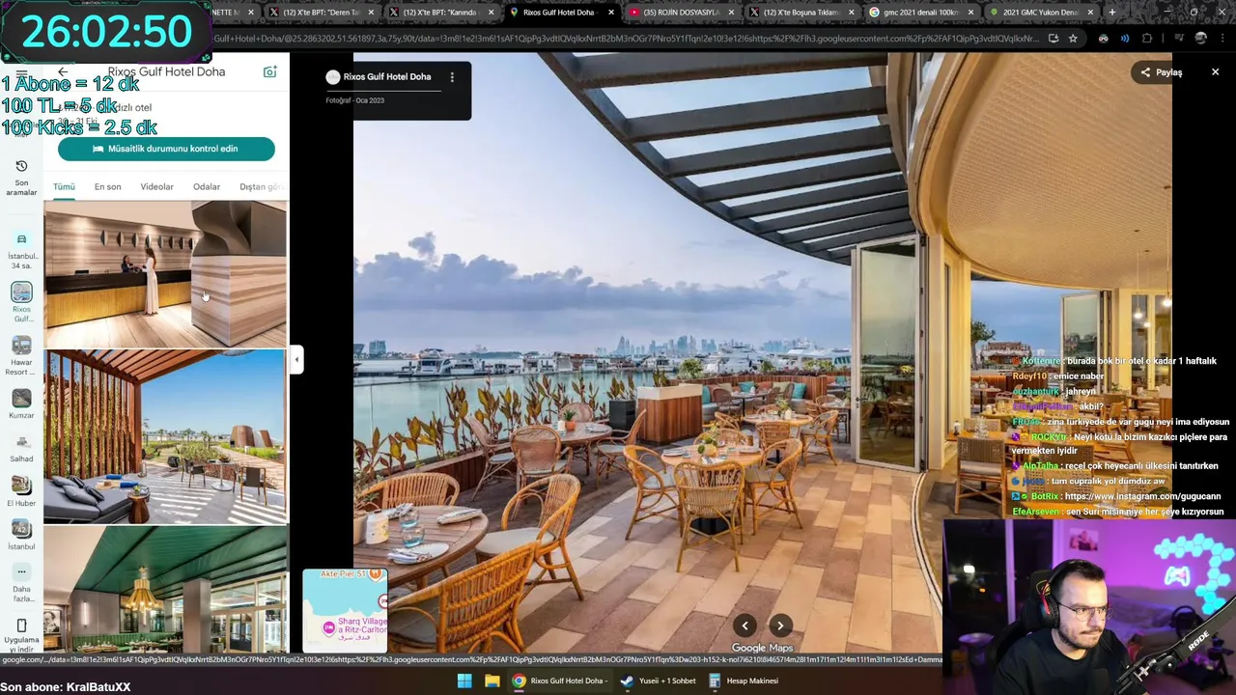Screen dimensions: 1236x695
Task: Switch to the Dıştan görünüm tab
Action: click(260, 187)
